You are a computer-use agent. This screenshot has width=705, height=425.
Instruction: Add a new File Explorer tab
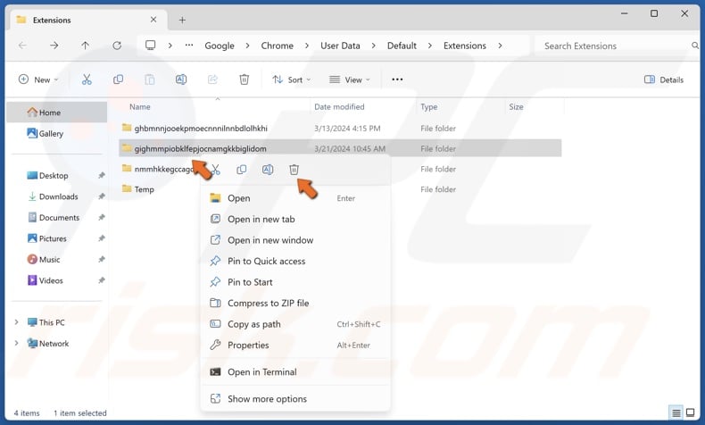(x=182, y=20)
